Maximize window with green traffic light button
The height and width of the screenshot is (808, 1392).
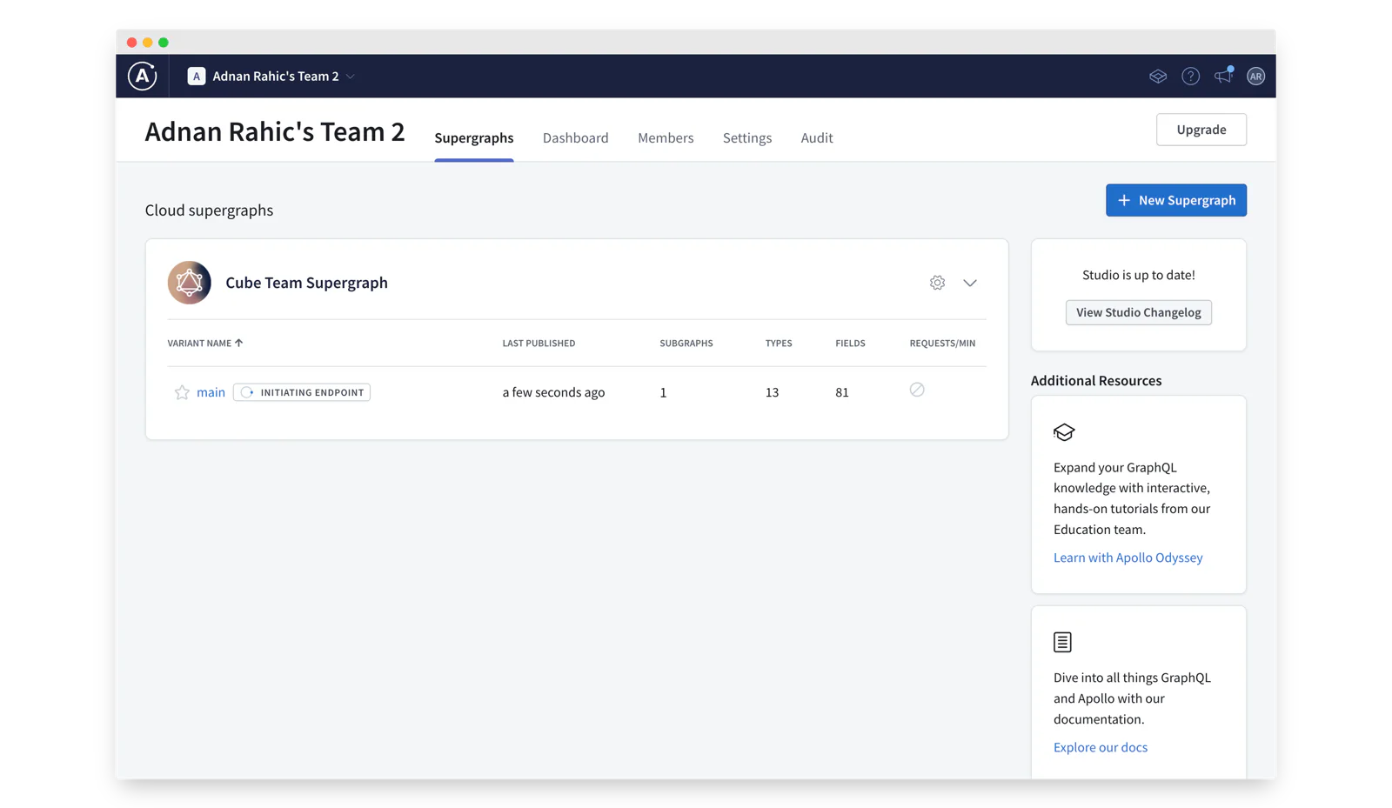164,43
